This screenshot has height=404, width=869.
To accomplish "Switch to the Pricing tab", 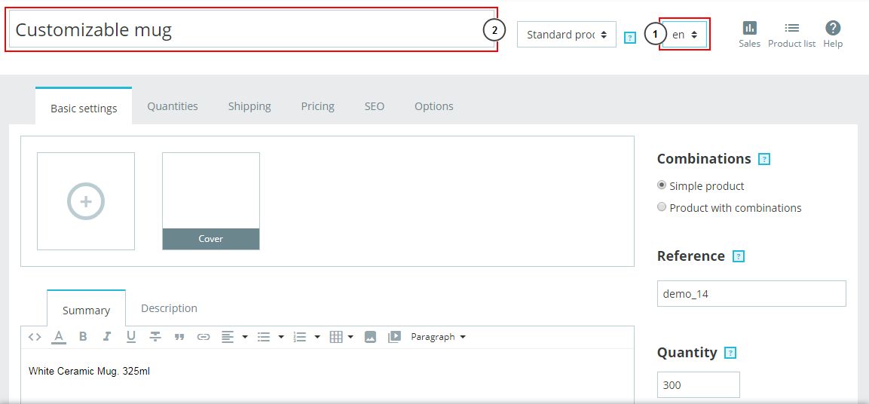I will (x=317, y=106).
